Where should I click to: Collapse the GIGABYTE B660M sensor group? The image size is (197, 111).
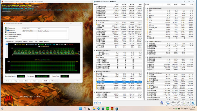pos(146,8)
